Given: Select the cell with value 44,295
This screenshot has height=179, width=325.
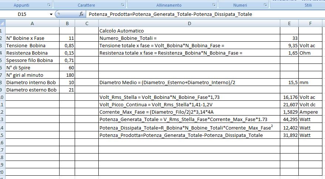Looking at the screenshot, I should (x=290, y=120).
